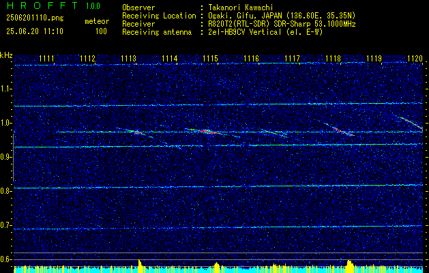Click the HROFFT title text

[x=42, y=5]
